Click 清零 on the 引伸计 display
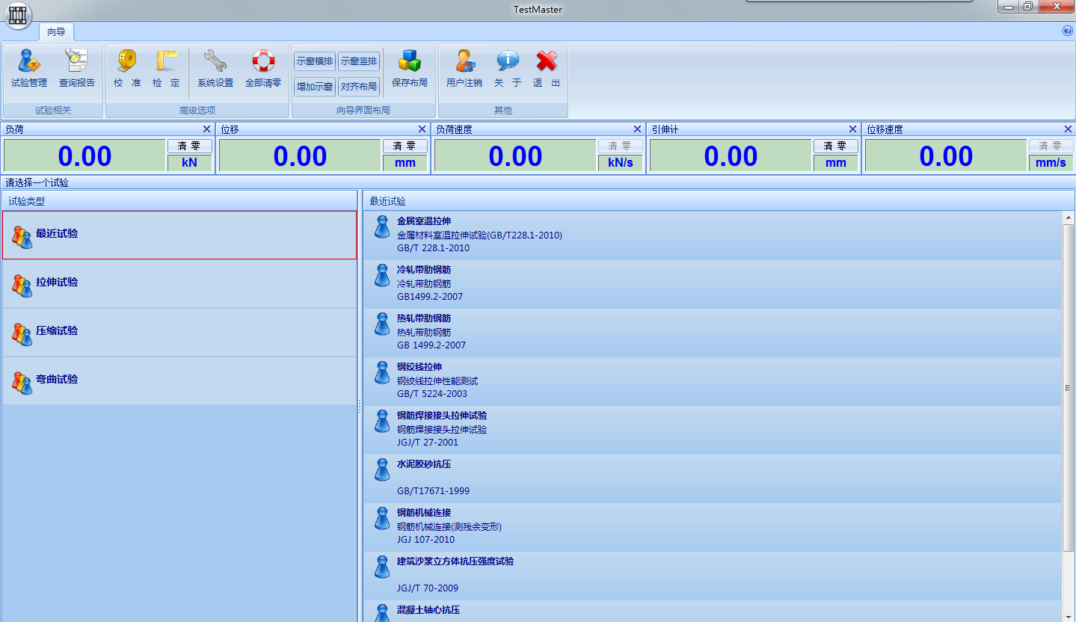 [x=835, y=146]
